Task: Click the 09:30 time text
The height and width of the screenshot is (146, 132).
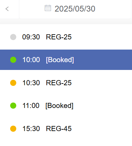Action: (31, 37)
